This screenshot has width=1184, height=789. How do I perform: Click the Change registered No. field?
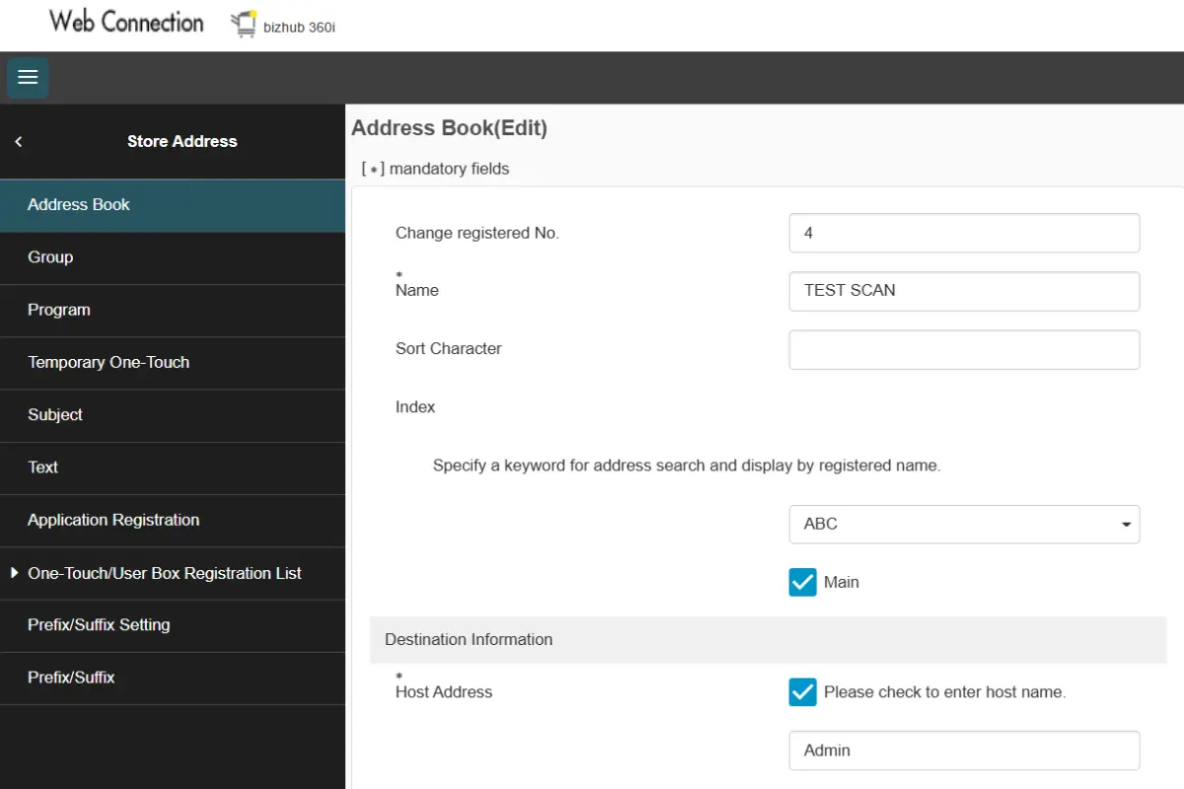tap(964, 233)
